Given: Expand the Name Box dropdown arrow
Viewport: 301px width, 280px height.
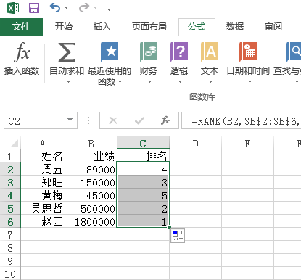Looking at the screenshot, I should coord(70,120).
